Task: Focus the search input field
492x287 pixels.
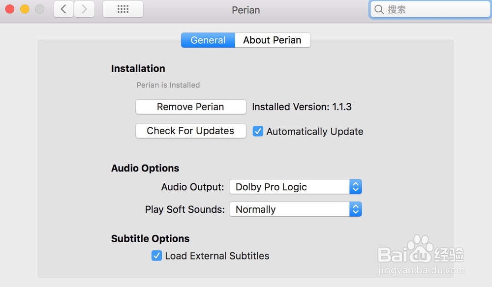Action: (x=430, y=9)
